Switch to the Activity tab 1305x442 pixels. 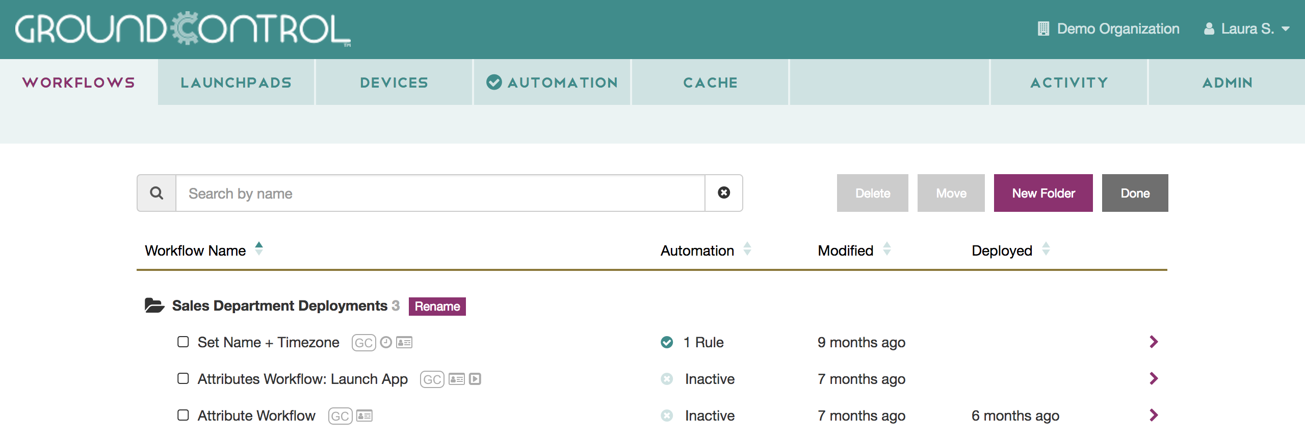click(x=1069, y=82)
